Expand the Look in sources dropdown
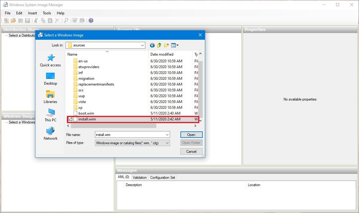Image resolution: width=359 pixels, height=213 pixels. 142,46
